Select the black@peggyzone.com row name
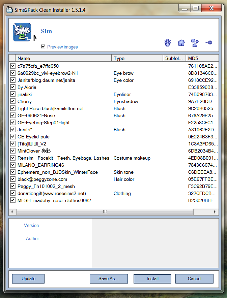Viewport: 227px width, 298px height. 42,179
